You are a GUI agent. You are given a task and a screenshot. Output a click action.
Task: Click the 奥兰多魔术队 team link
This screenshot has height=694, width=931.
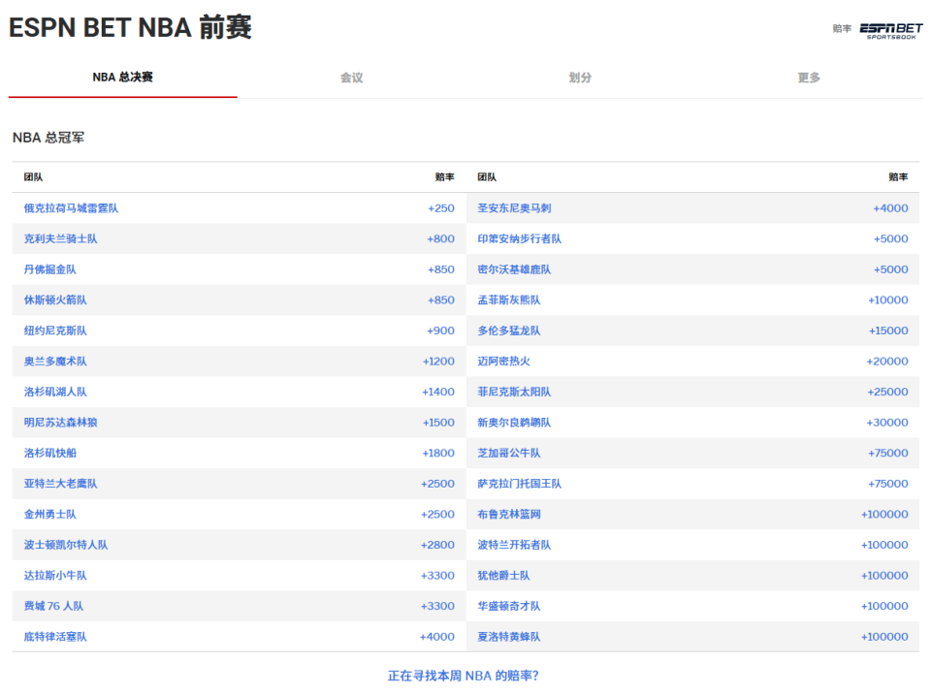(x=55, y=361)
